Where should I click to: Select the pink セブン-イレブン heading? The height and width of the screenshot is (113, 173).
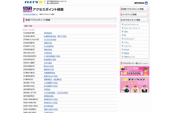click(x=29, y=30)
